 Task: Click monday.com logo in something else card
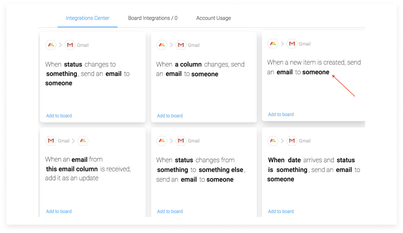[162, 141]
